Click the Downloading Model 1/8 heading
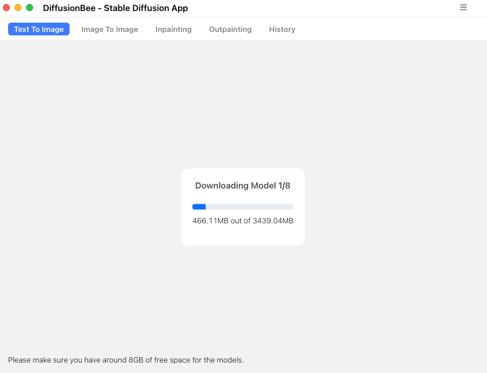487x373 pixels. point(242,186)
